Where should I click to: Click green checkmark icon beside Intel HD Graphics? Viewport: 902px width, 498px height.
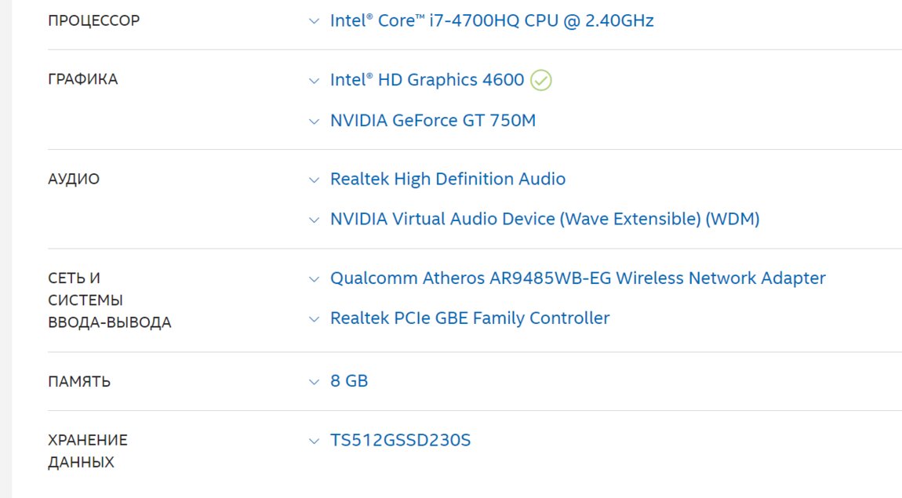pos(541,80)
